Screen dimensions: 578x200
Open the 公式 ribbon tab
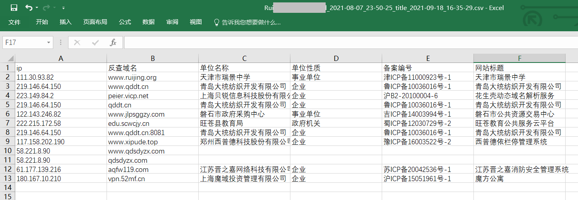[125, 22]
